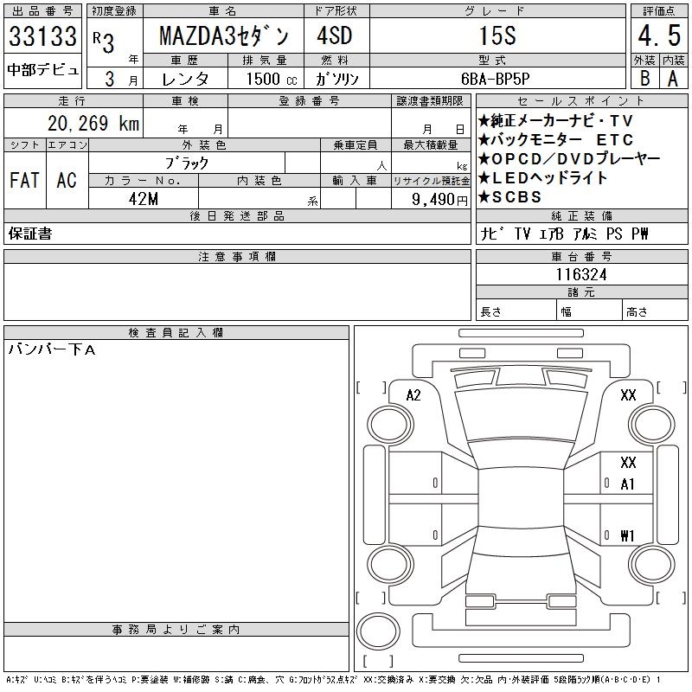Click the rear-right wheel circle in diagram
The image size is (692, 692).
click(652, 564)
